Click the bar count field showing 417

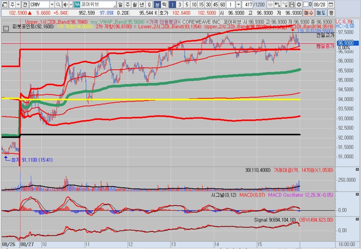[248, 5]
